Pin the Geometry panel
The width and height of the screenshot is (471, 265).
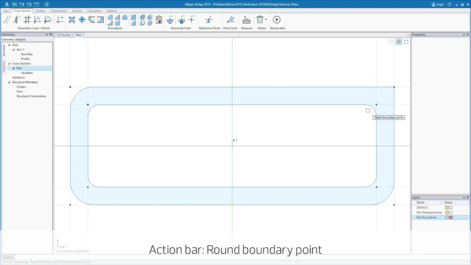click(x=50, y=35)
